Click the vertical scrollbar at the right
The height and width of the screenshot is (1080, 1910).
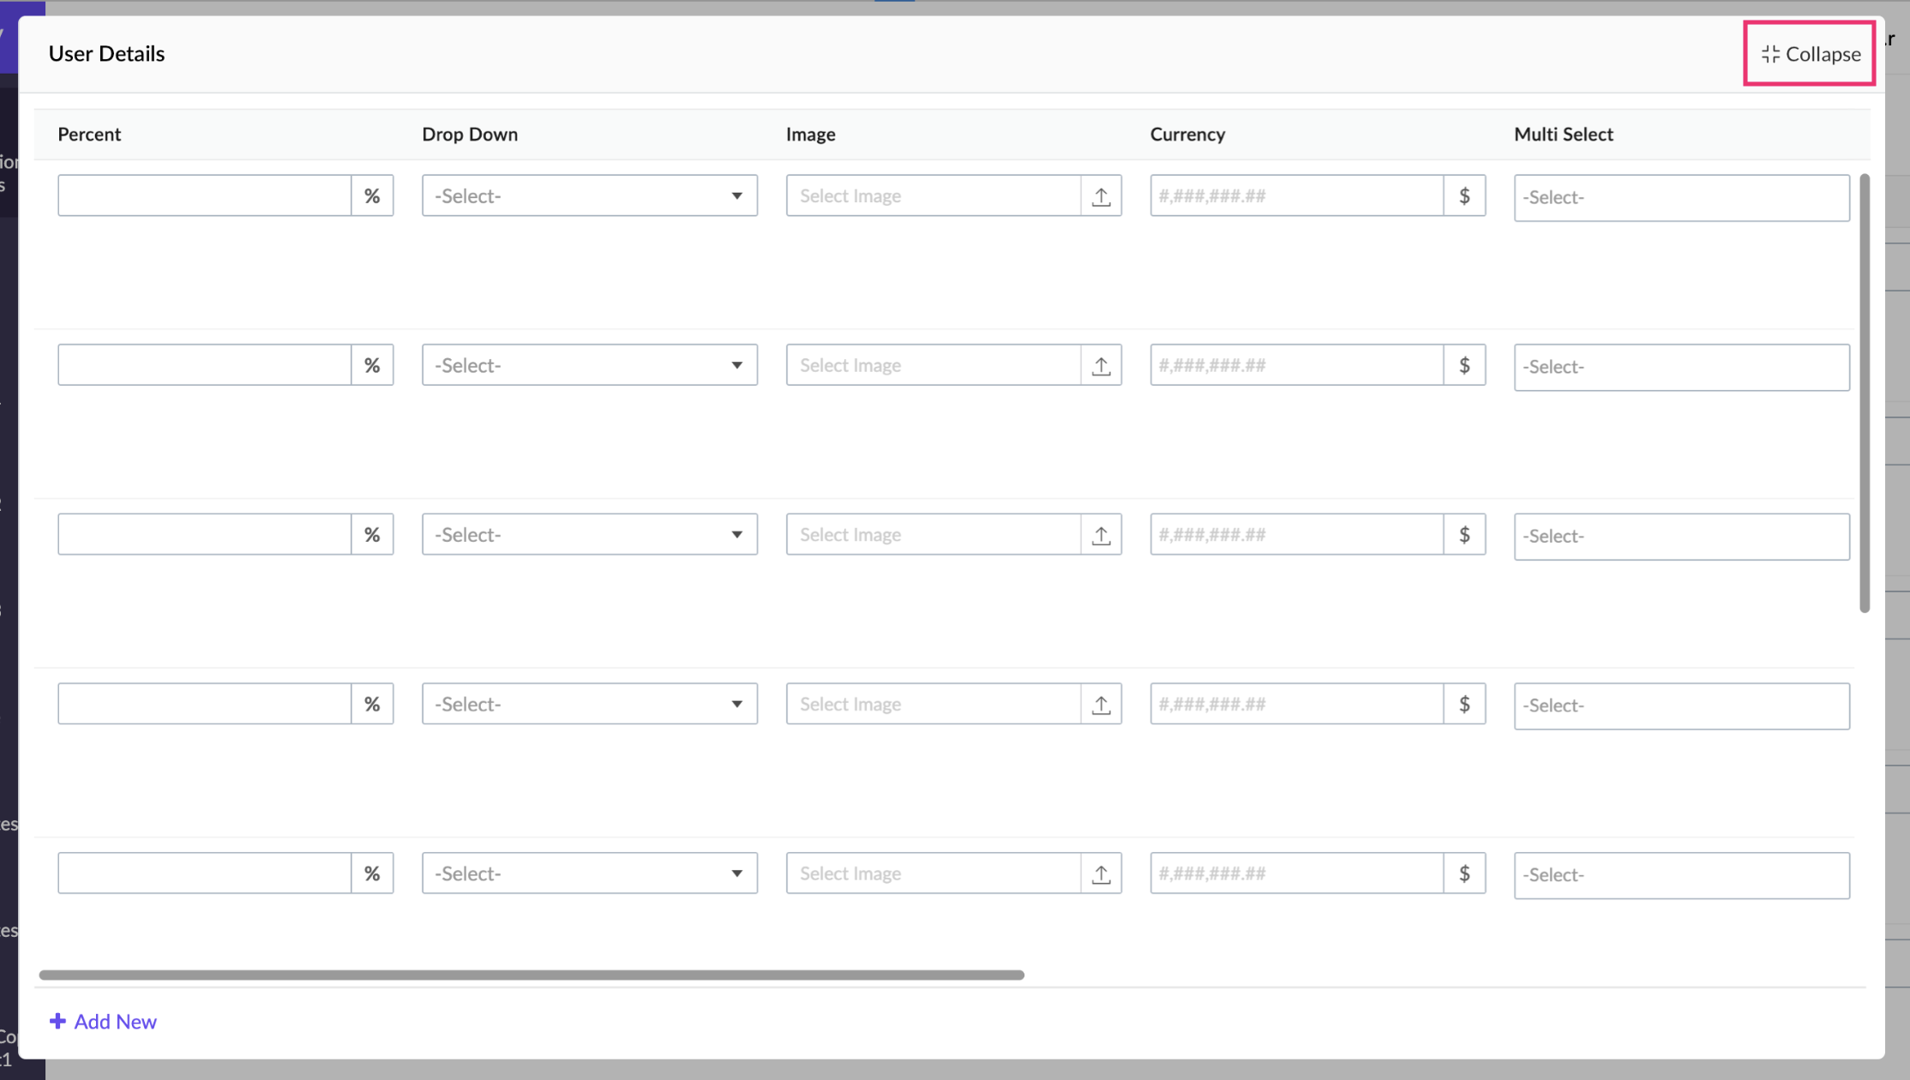coord(1864,393)
